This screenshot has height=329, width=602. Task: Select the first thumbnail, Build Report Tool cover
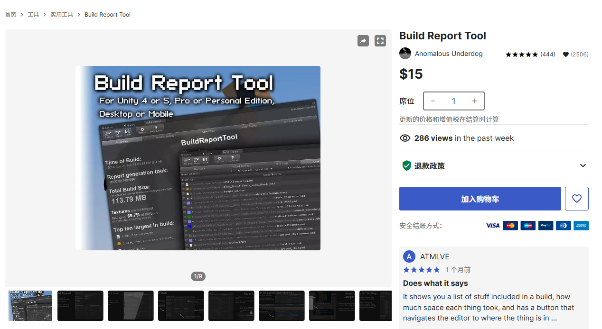pyautogui.click(x=30, y=306)
